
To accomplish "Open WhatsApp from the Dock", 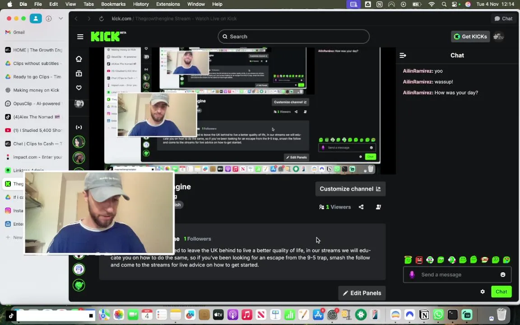I will click(438, 314).
